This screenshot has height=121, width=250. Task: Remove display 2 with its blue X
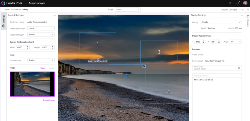coord(144,66)
